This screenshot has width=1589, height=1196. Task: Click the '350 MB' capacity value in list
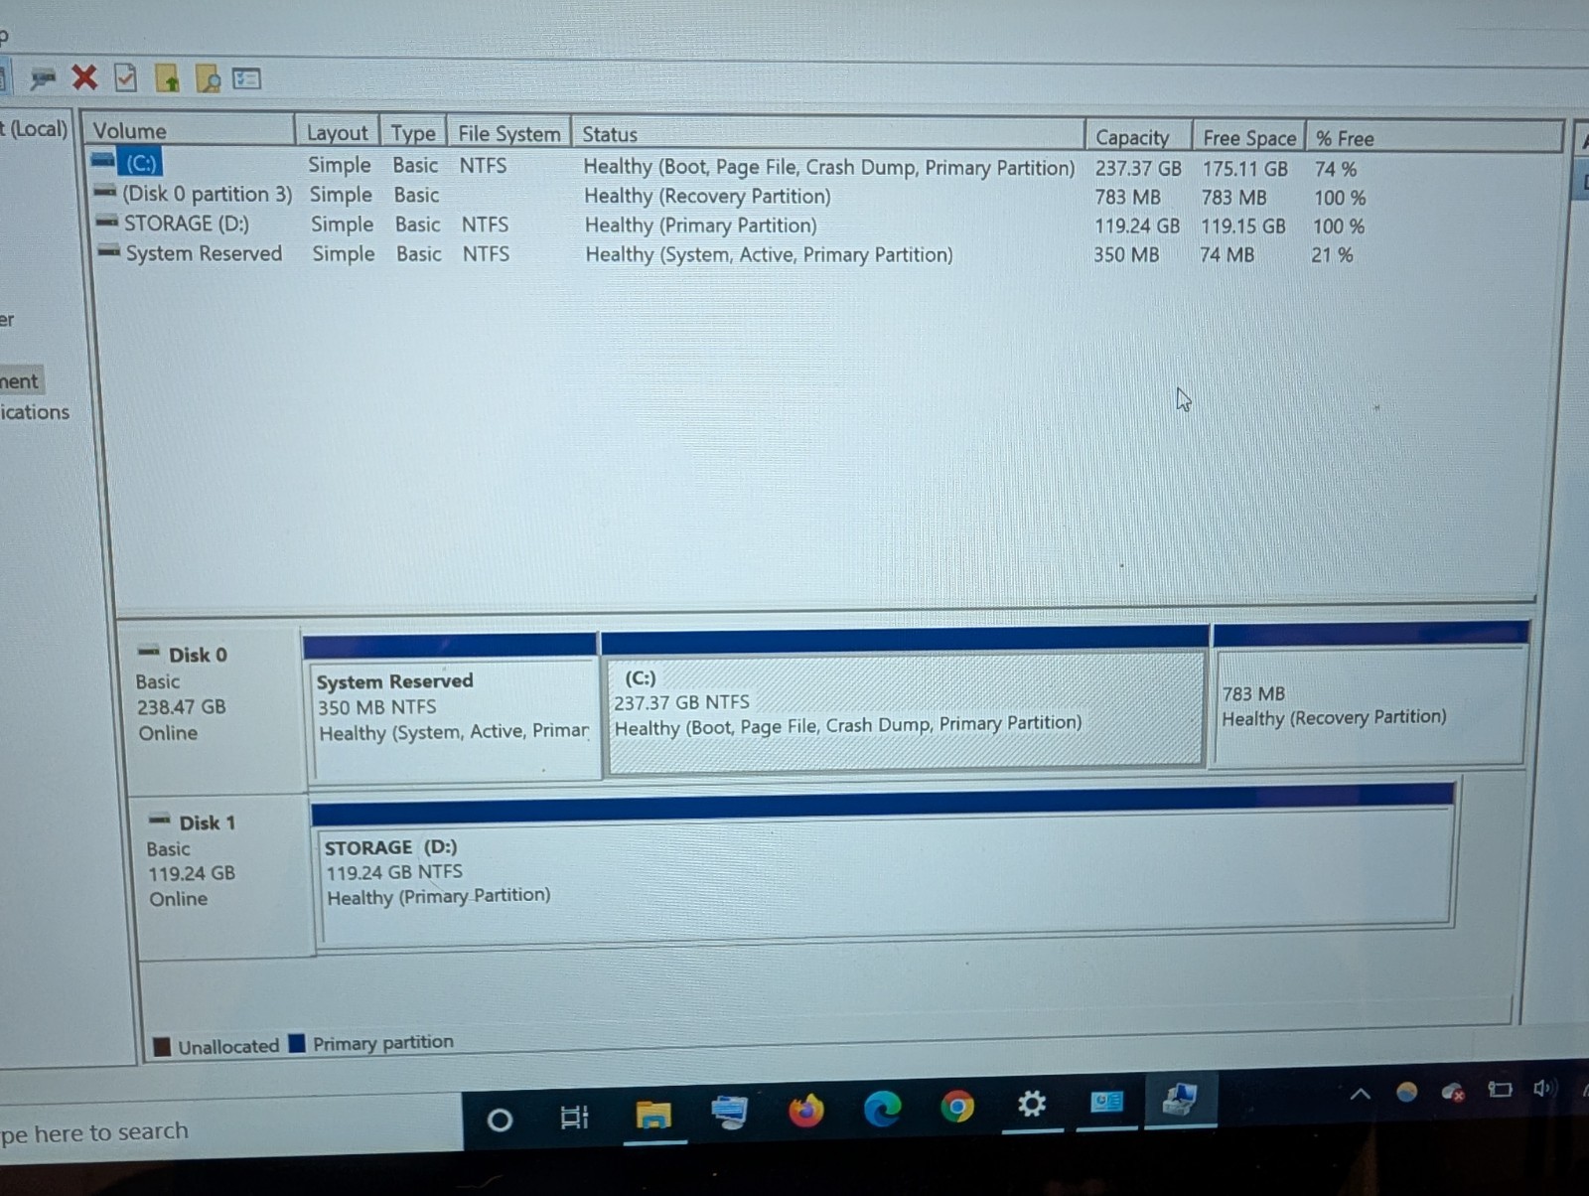tap(1126, 255)
